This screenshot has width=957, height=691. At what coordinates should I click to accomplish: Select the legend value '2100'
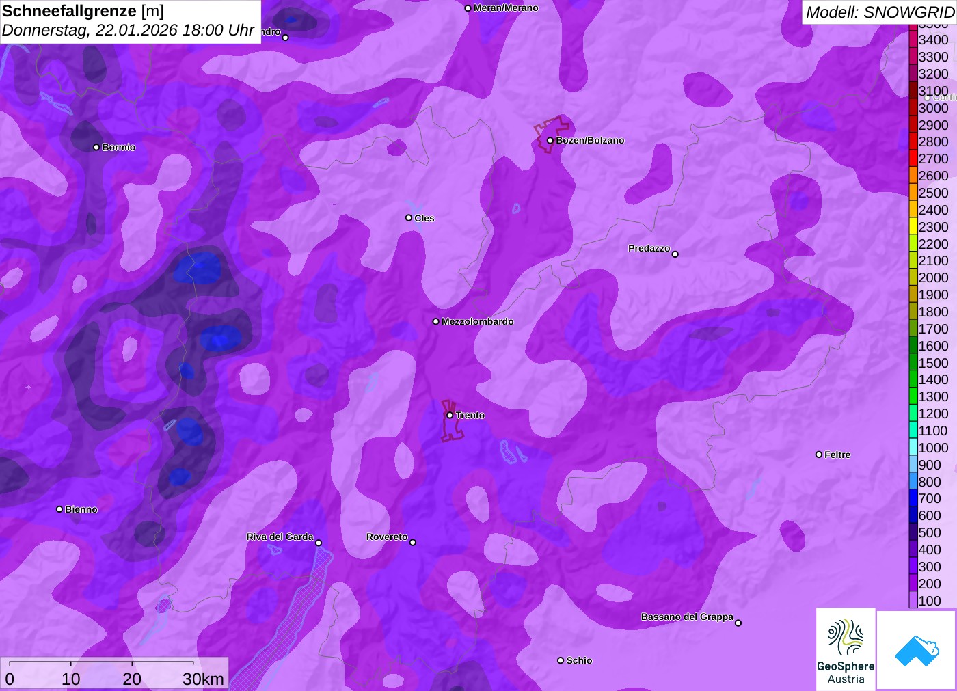click(933, 260)
